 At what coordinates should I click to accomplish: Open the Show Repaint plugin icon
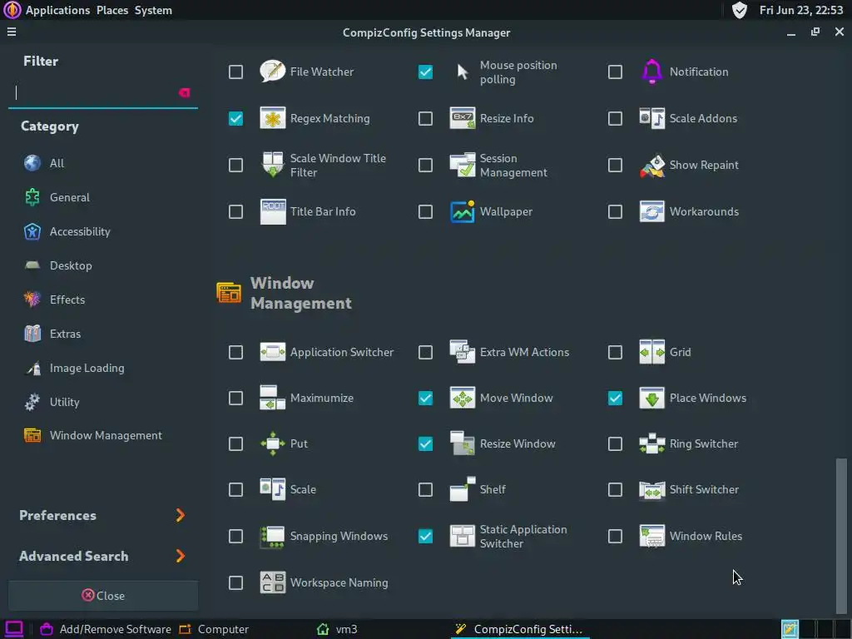click(651, 166)
